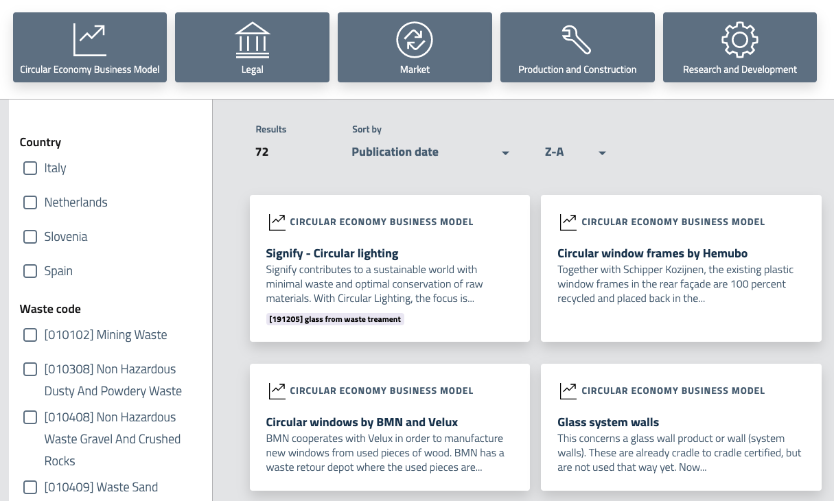The width and height of the screenshot is (834, 501).
Task: Click the courthouse icon in Legal tile
Action: (x=252, y=40)
